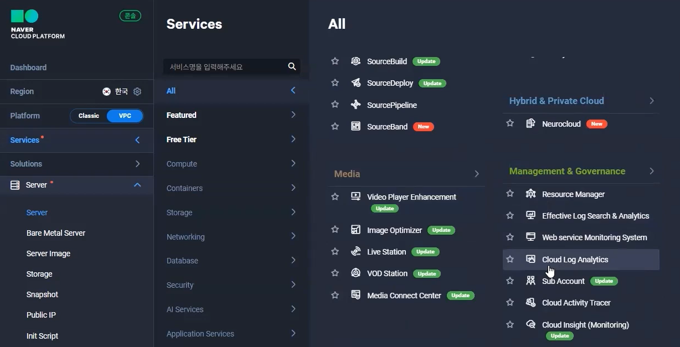Select the All services category
Screen dimensions: 680x347
point(231,91)
